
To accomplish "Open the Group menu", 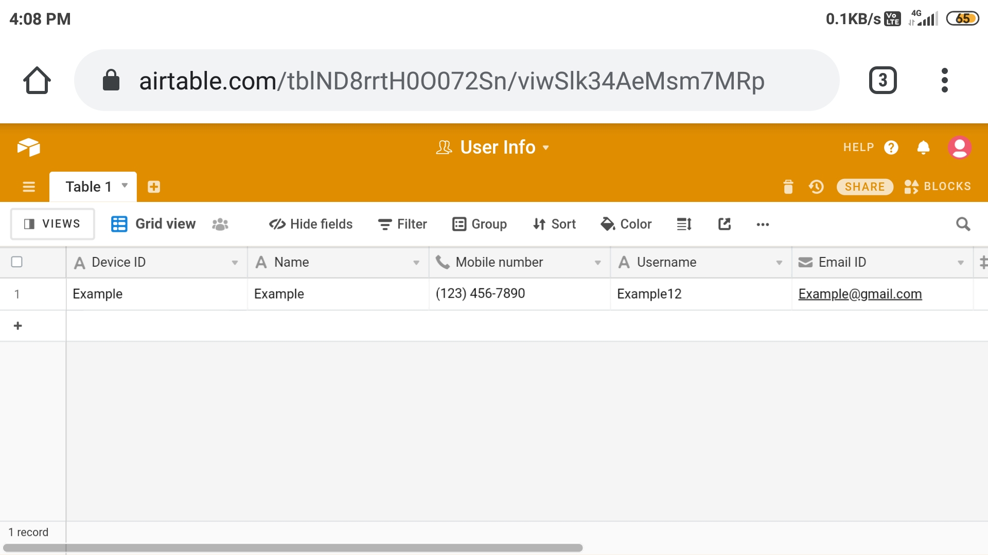I will click(x=480, y=224).
